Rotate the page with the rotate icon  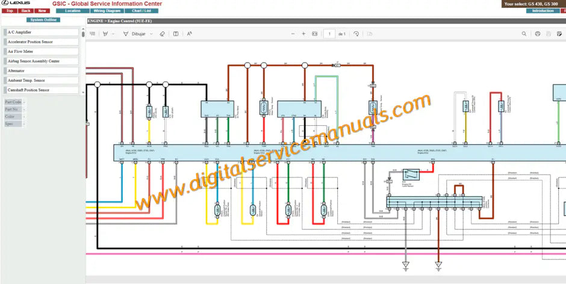tap(356, 34)
